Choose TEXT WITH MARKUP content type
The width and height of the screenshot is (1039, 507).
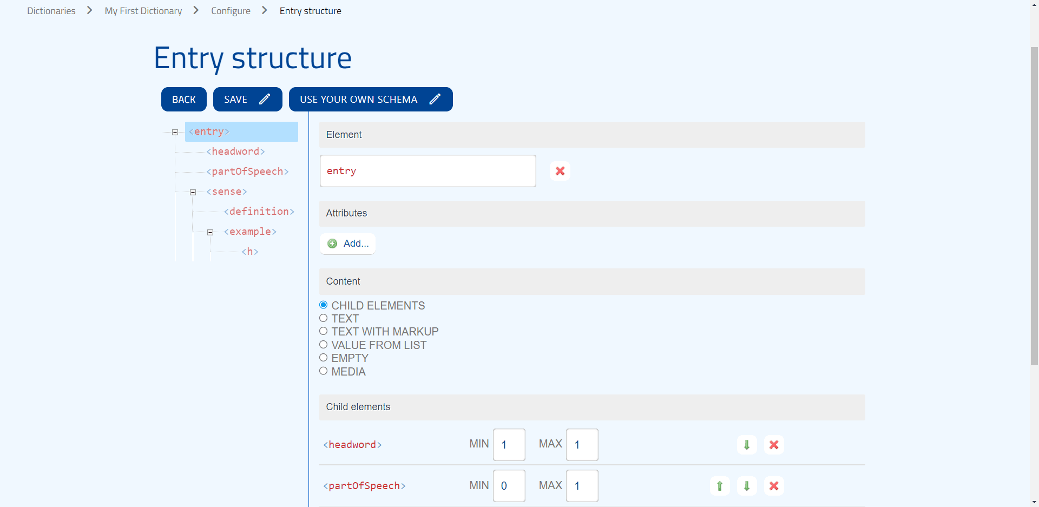point(324,331)
